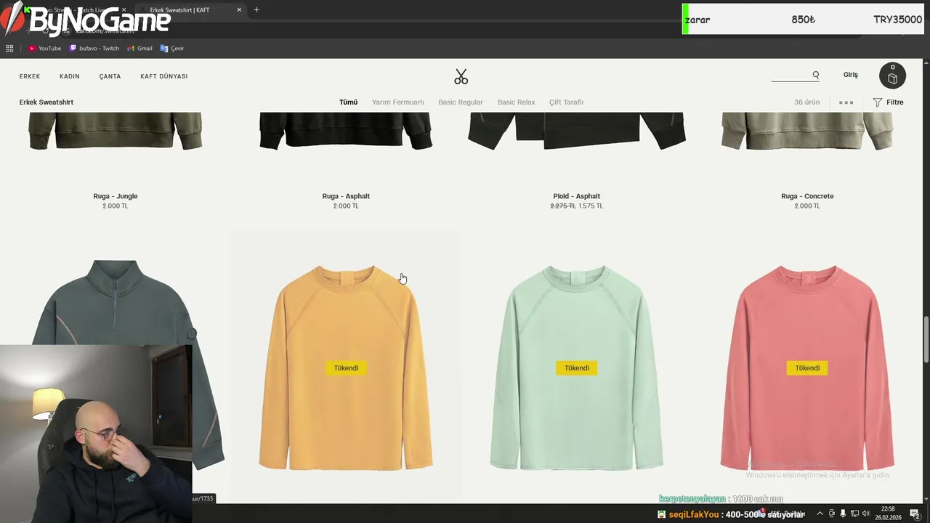Open the Filtre filter panel
Screen dimensions: 930x523
pos(888,102)
